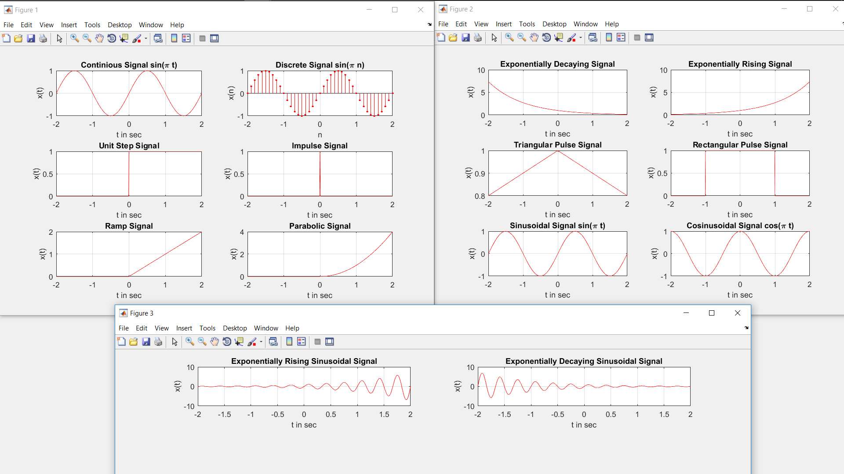Expand brush color dropdown in Figure 1
844x474 pixels.
tap(146, 39)
